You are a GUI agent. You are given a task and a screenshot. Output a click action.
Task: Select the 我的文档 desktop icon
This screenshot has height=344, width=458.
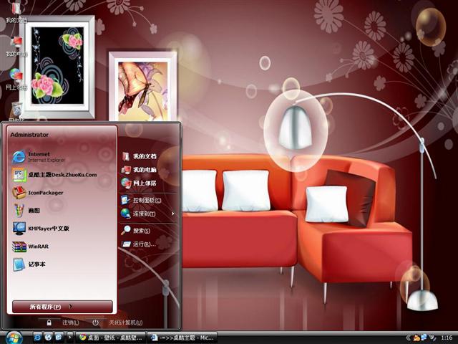16,13
